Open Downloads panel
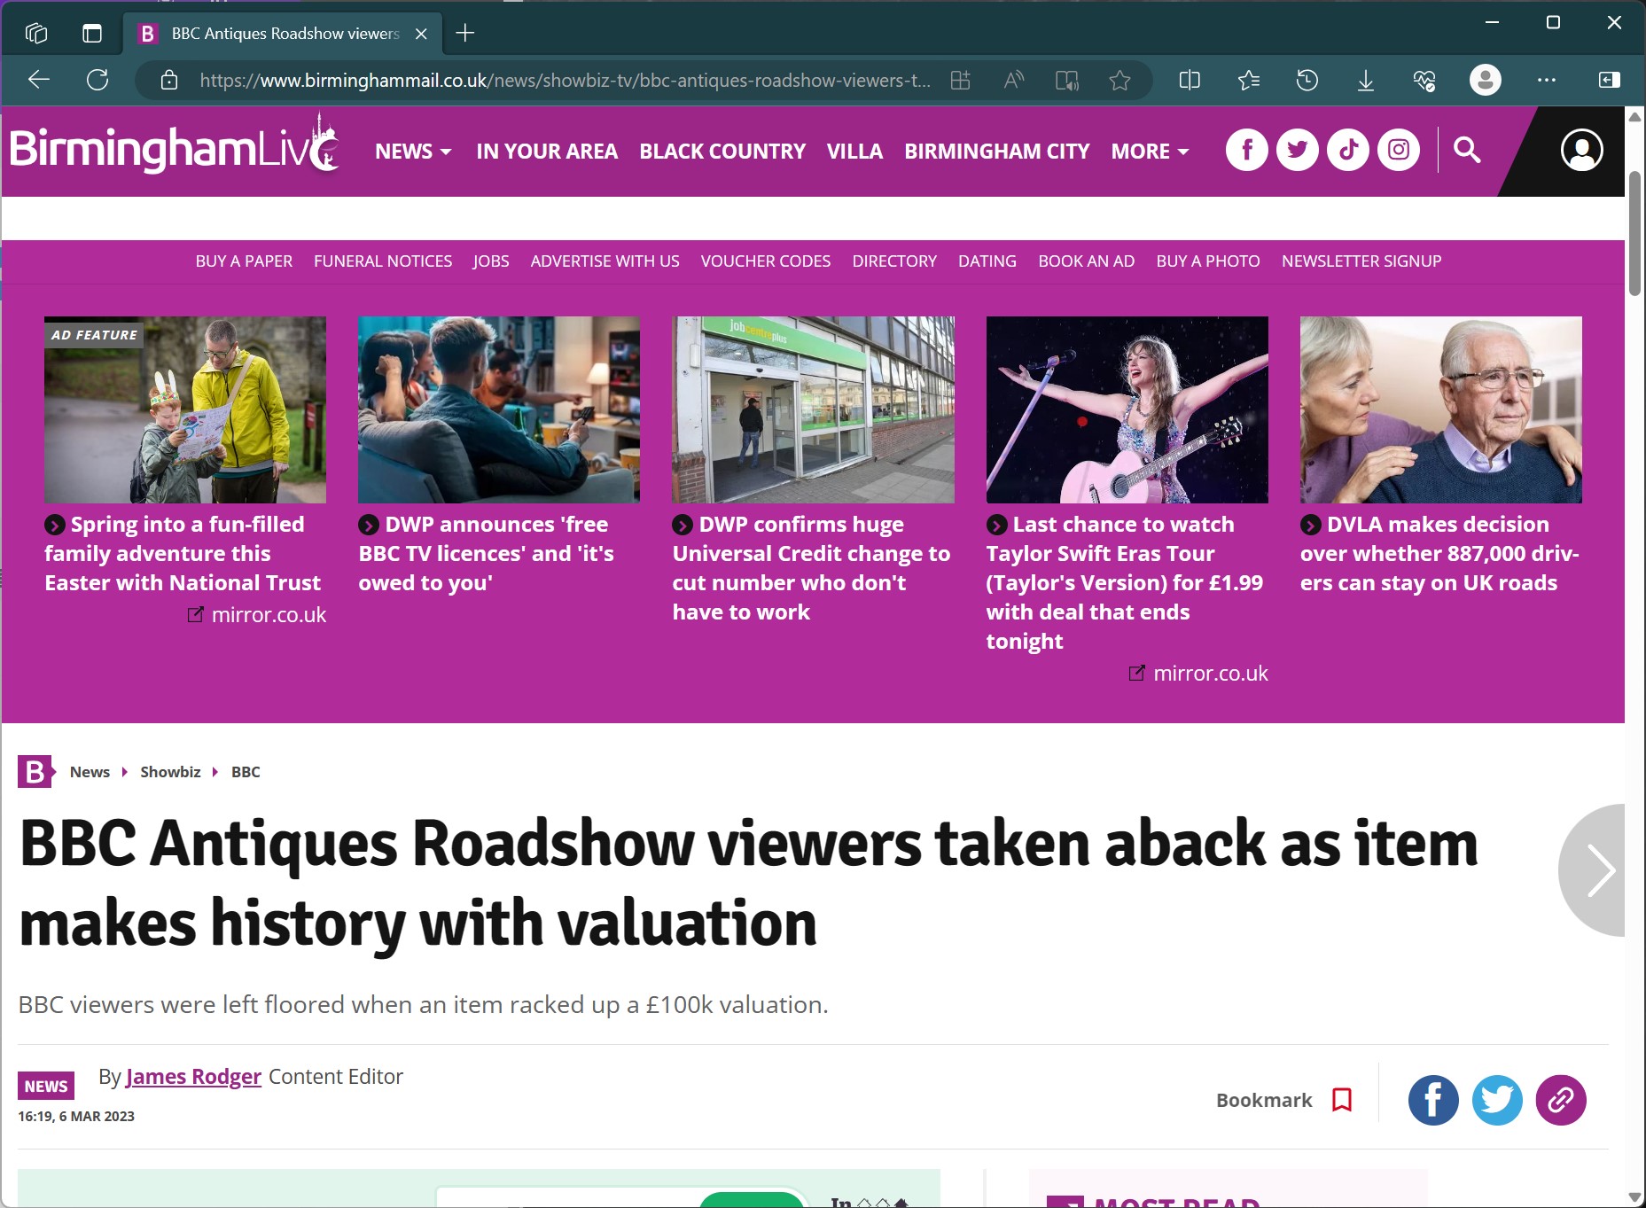This screenshot has height=1208, width=1646. (1365, 81)
